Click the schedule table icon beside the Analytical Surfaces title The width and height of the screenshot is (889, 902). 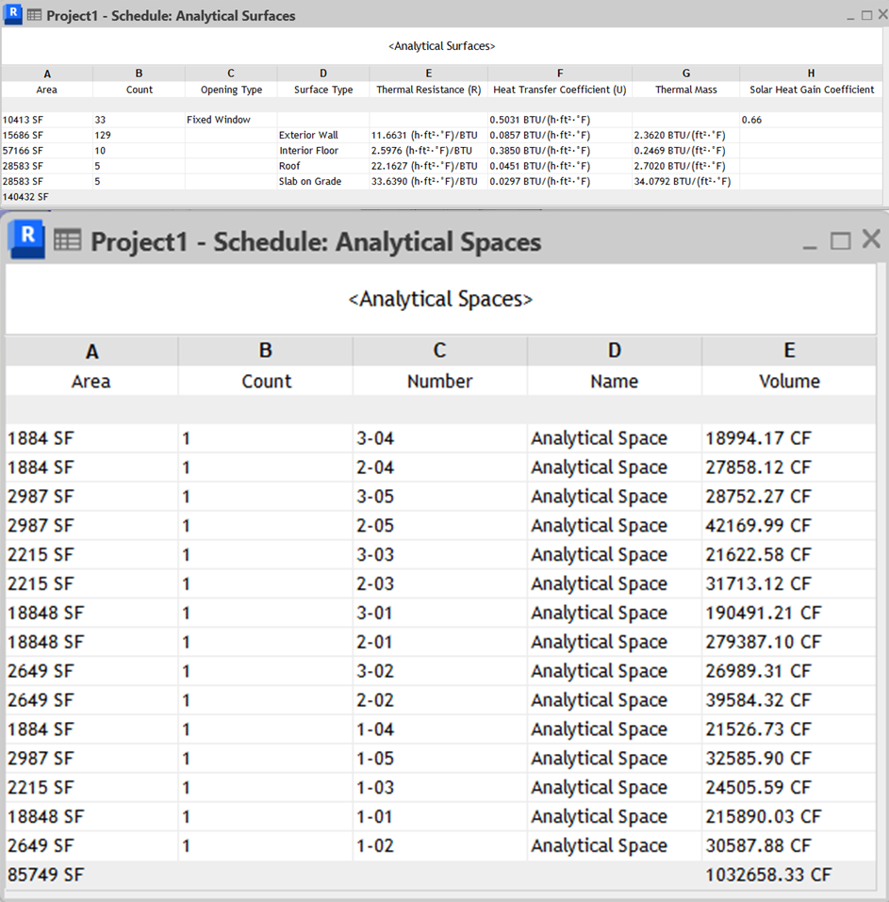tap(34, 16)
